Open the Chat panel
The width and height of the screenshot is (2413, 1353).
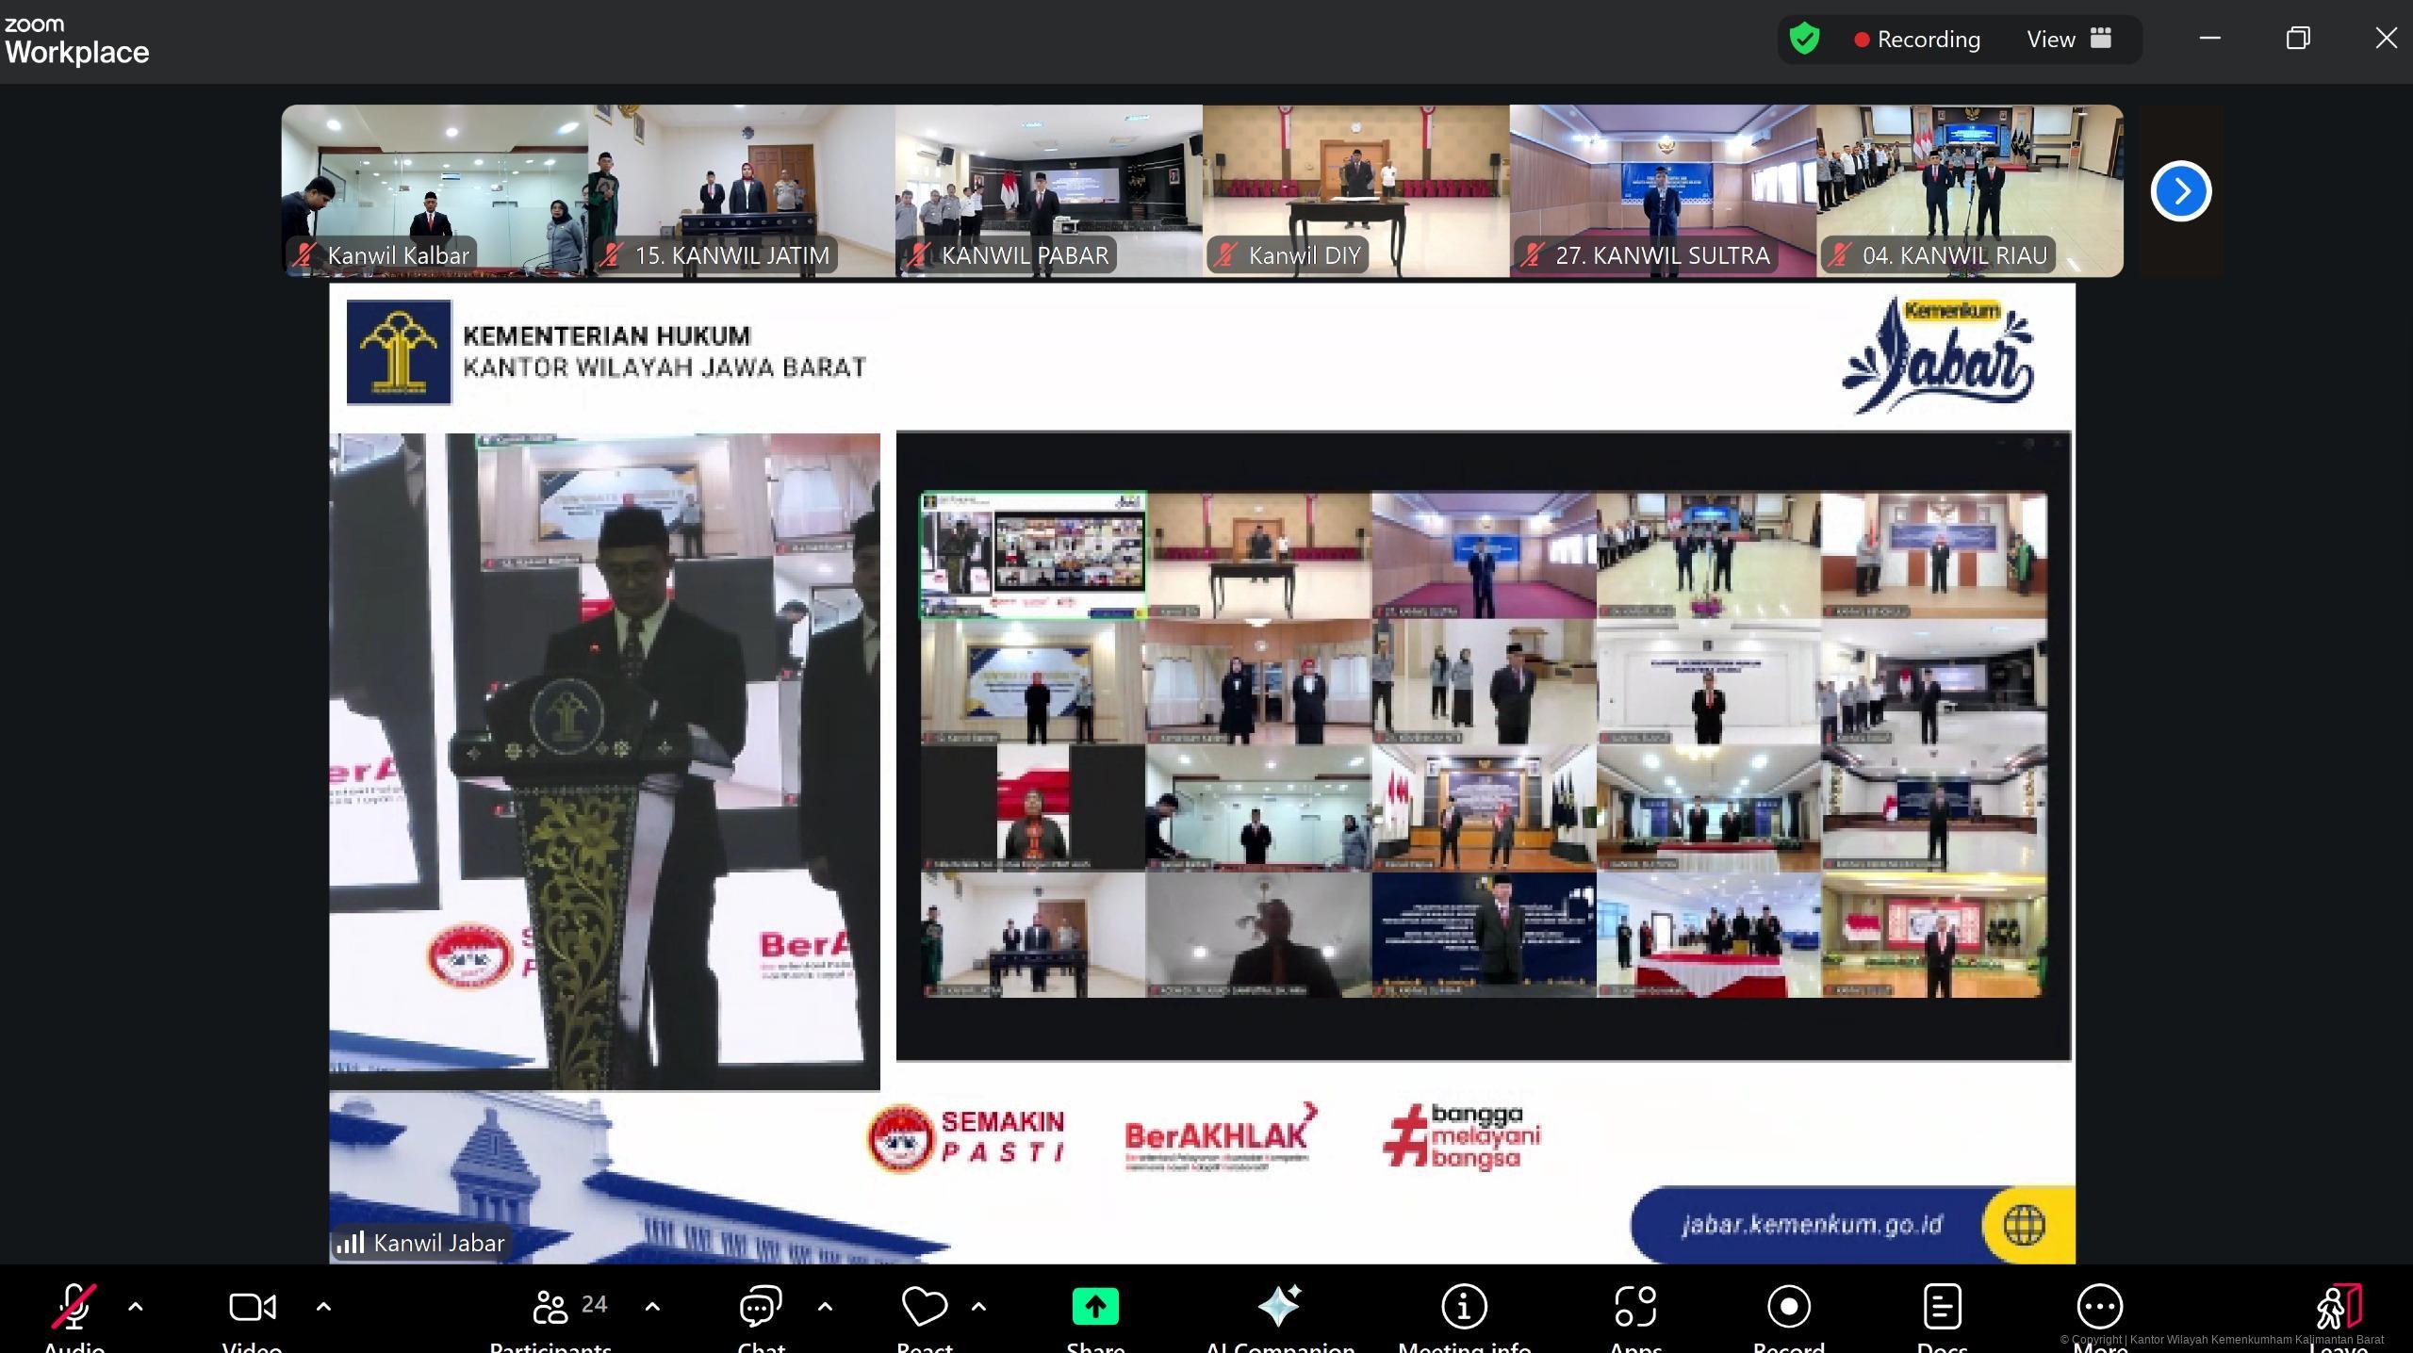tap(760, 1308)
